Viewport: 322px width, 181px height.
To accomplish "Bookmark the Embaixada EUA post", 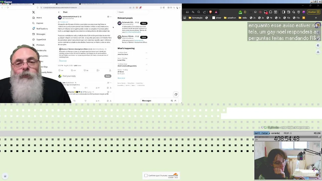I will (x=97, y=70).
